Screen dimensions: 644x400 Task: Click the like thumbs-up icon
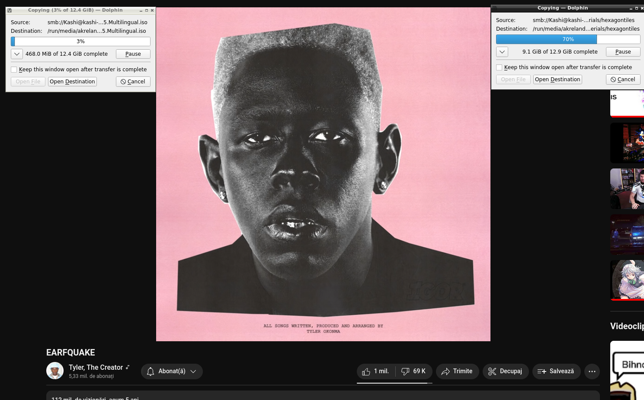pos(366,371)
